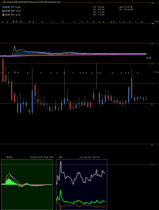This screenshot has width=159, height=210.
Task: Click the 'Pre H: 6.37' value
Action: coord(99,10)
